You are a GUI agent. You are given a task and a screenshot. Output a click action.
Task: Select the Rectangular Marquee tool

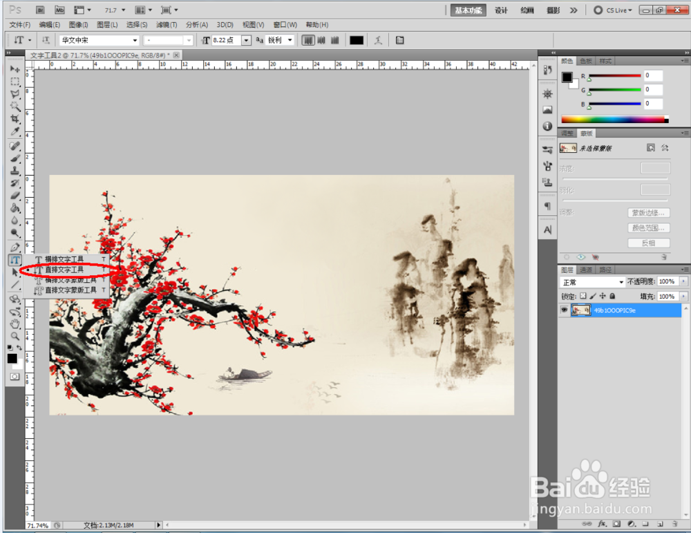pos(15,82)
